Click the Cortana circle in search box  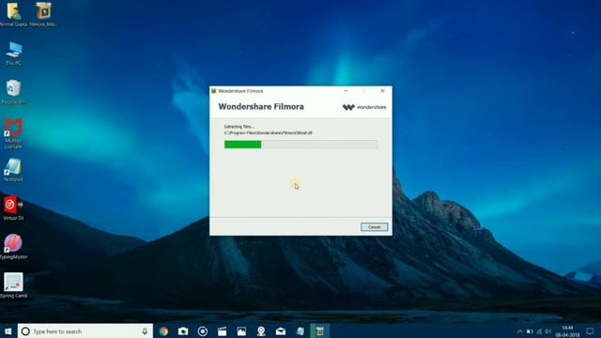pos(25,331)
